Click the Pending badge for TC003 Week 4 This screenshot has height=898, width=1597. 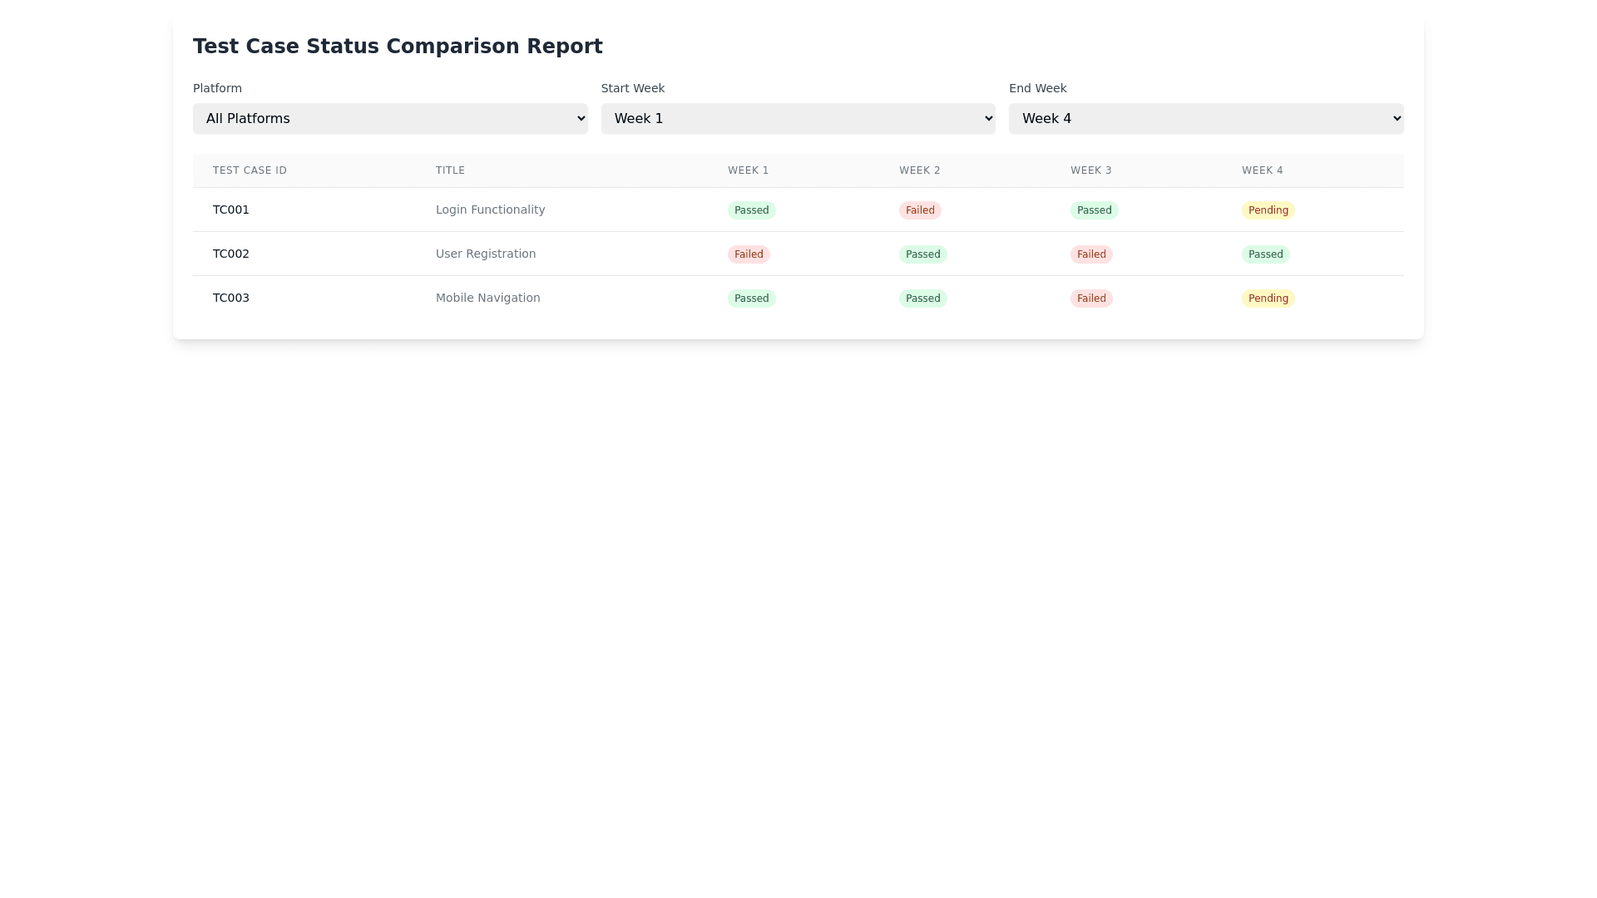pyautogui.click(x=1268, y=298)
